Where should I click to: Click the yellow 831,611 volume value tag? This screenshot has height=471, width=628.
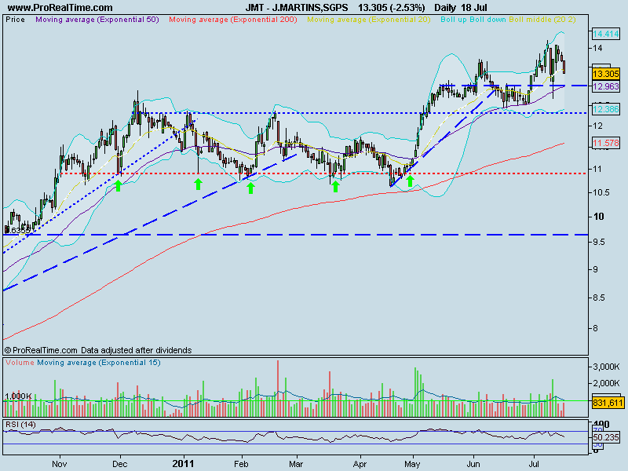tap(608, 402)
